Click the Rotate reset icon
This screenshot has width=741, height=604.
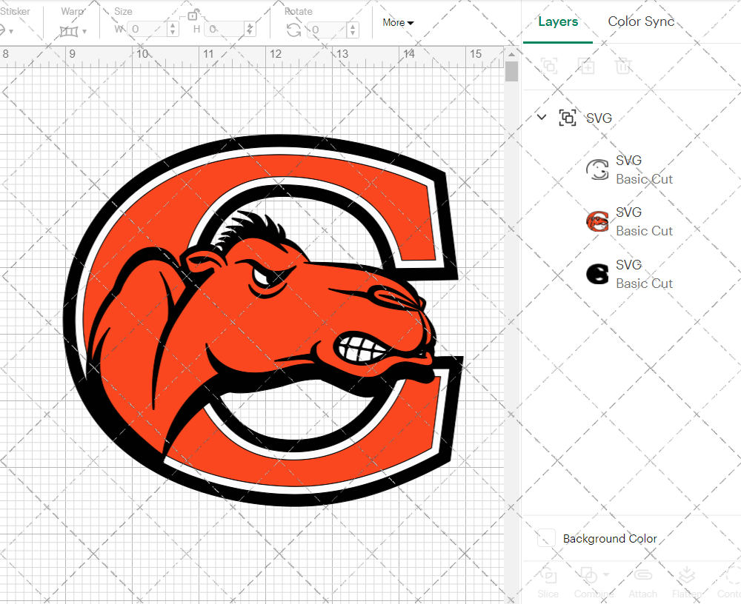(293, 30)
